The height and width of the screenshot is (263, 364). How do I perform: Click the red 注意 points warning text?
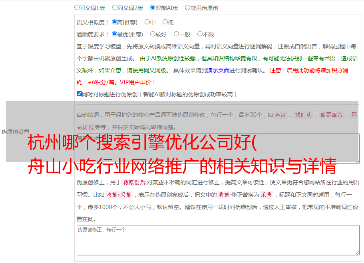point(212,76)
